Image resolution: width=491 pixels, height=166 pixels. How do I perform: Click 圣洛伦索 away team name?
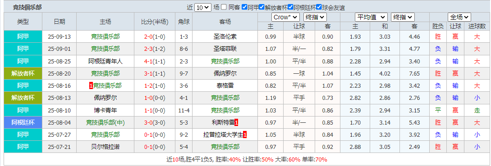tap(225, 37)
